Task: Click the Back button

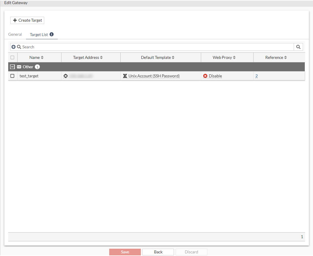Action: [158, 252]
